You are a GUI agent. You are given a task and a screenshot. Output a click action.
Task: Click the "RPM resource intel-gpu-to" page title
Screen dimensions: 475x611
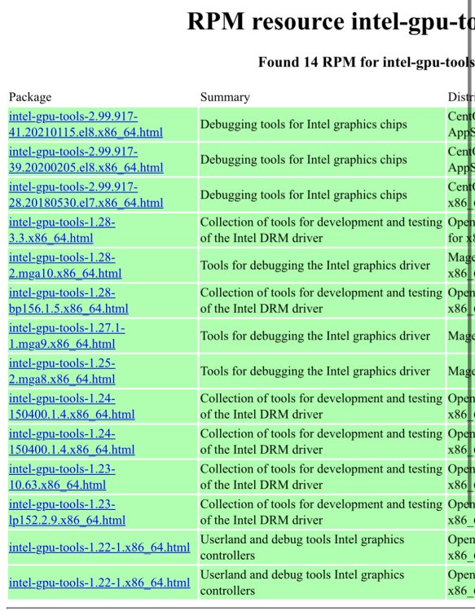pyautogui.click(x=331, y=21)
